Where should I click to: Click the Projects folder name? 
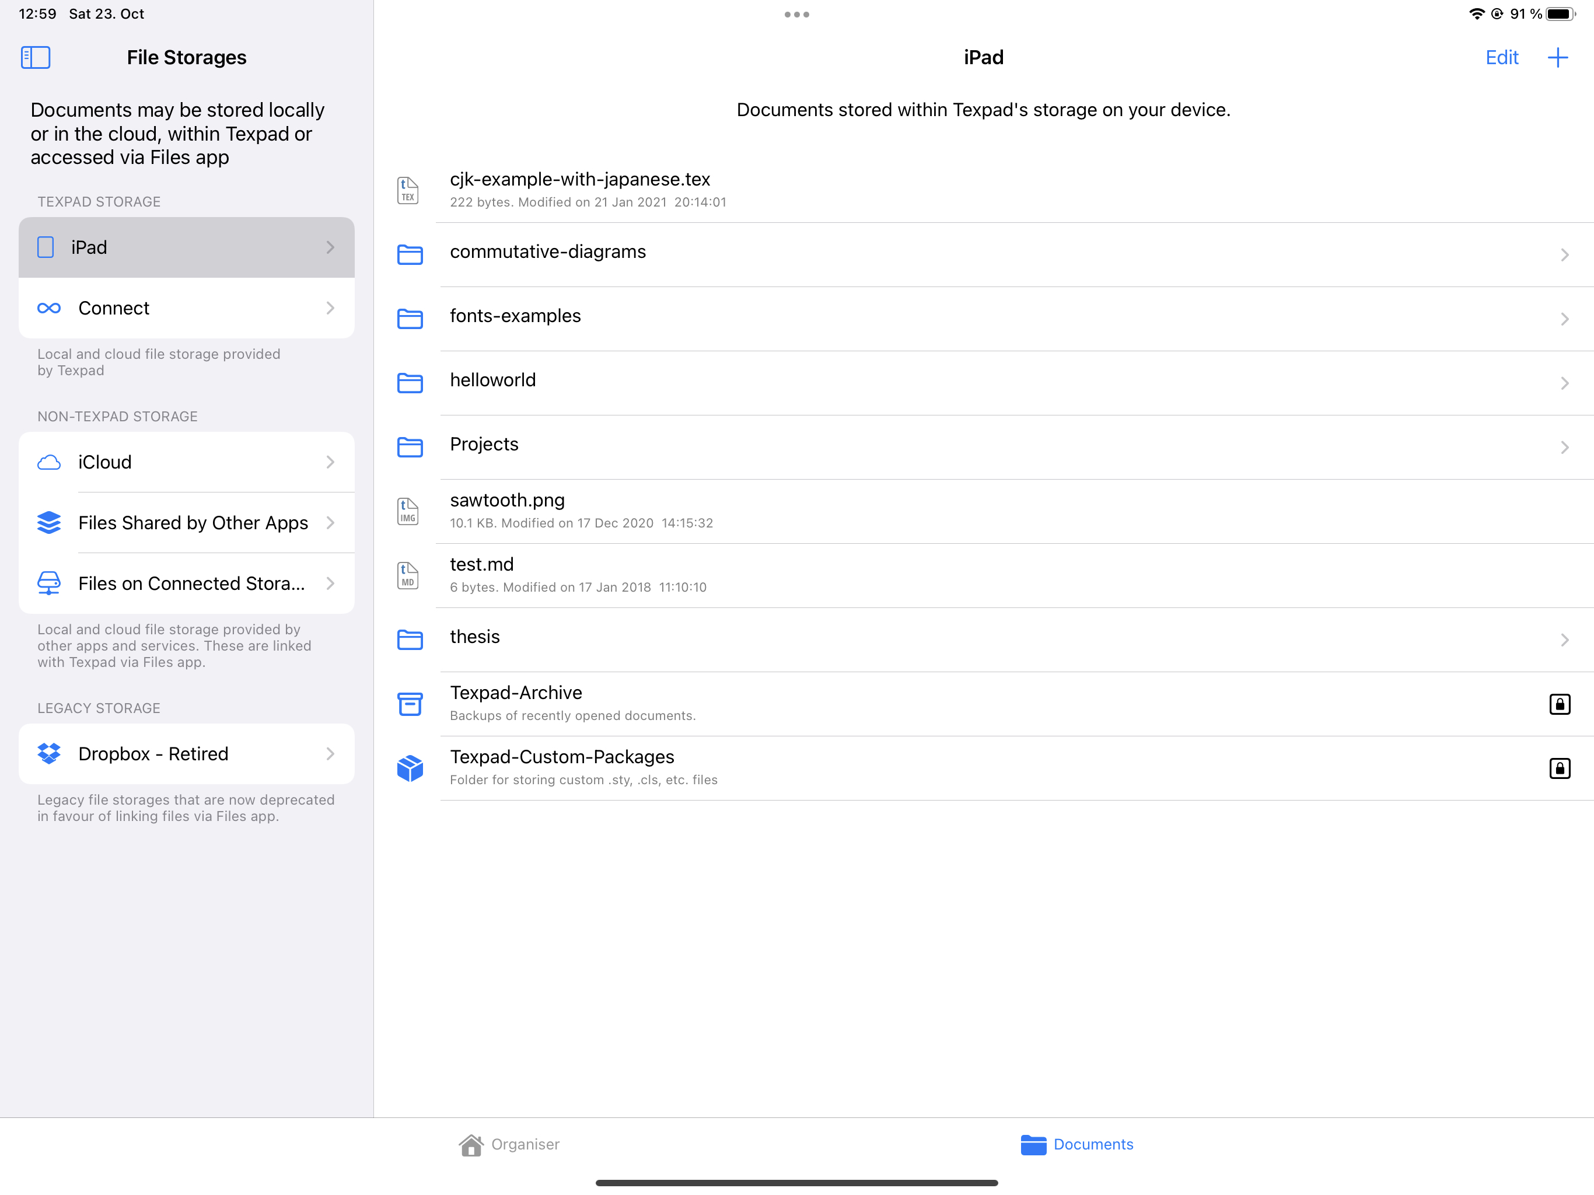coord(484,444)
